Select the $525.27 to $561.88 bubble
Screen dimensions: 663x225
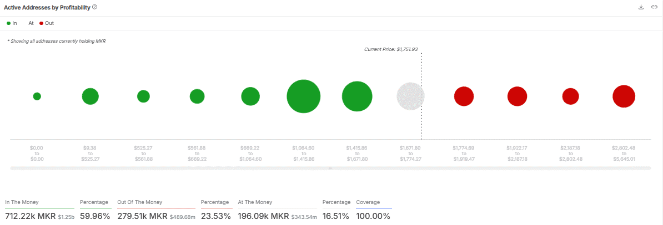tap(143, 96)
